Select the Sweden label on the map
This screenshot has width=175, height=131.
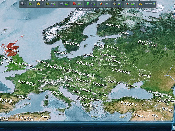pos(72,44)
